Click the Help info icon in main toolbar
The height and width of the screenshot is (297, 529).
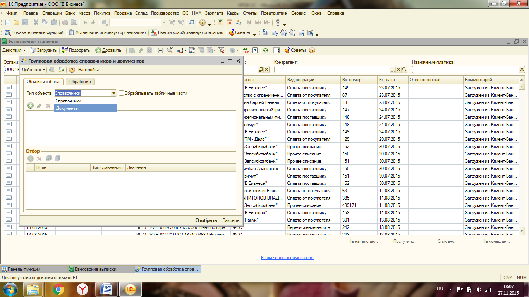pyautogui.click(x=202, y=22)
